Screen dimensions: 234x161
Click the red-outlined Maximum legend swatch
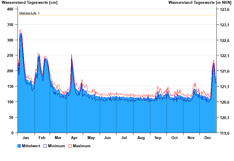click(70, 146)
